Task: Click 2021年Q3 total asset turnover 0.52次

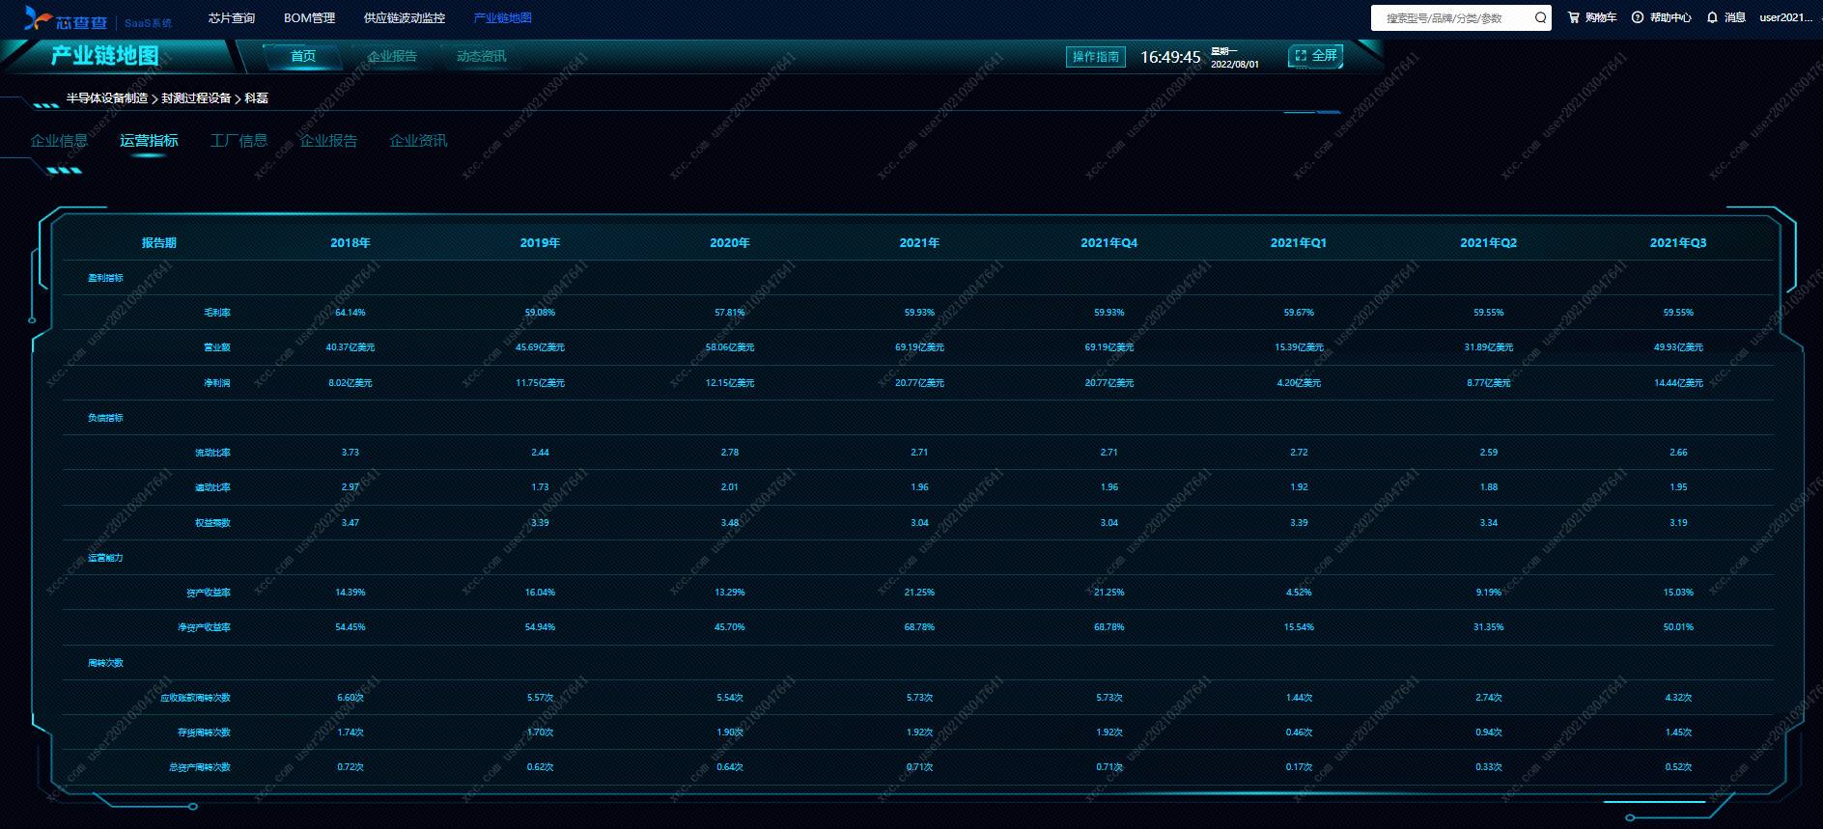Action: (1678, 767)
